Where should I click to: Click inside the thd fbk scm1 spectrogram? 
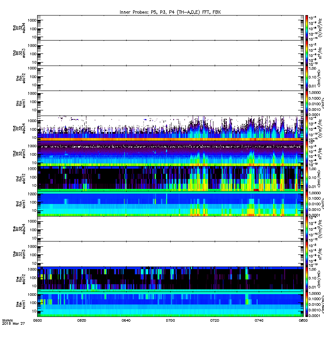(x=170, y=204)
